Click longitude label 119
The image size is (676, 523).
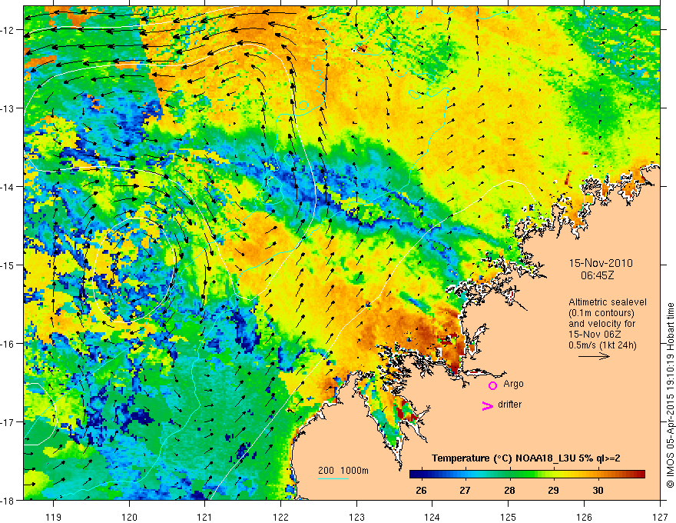54,517
